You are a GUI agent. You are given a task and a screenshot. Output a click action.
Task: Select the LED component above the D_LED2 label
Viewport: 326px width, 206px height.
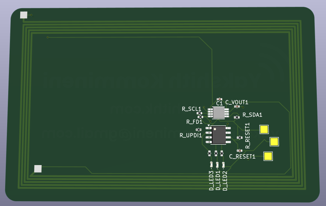[223, 165]
